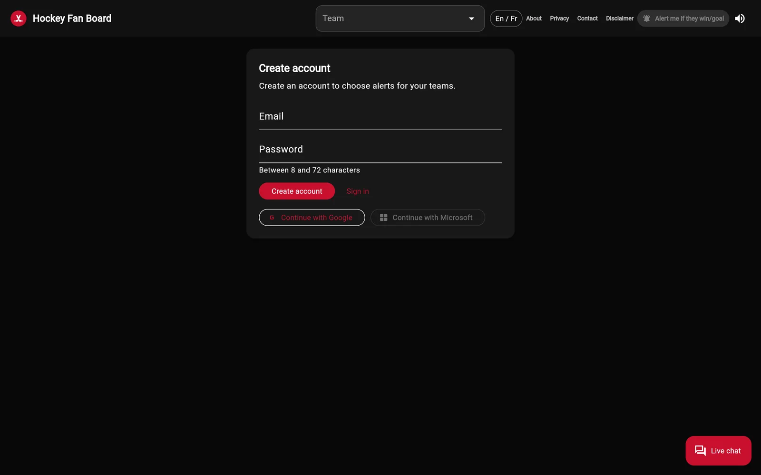
Task: Focus the Password input field
Action: pos(380,150)
